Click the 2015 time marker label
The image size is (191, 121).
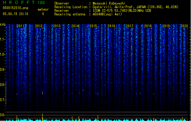[93, 26]
